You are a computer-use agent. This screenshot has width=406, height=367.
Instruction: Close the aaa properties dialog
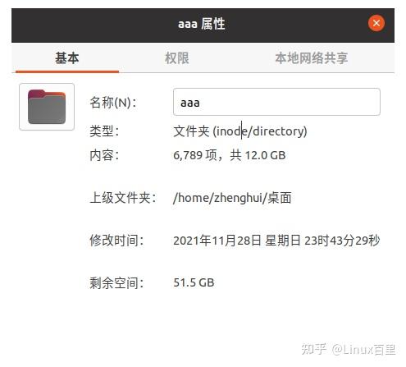(376, 23)
